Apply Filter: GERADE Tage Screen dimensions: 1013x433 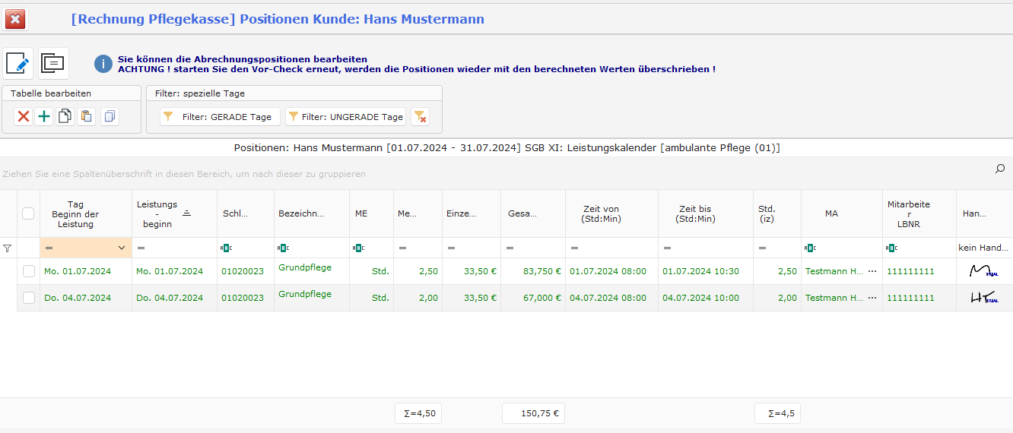(218, 117)
